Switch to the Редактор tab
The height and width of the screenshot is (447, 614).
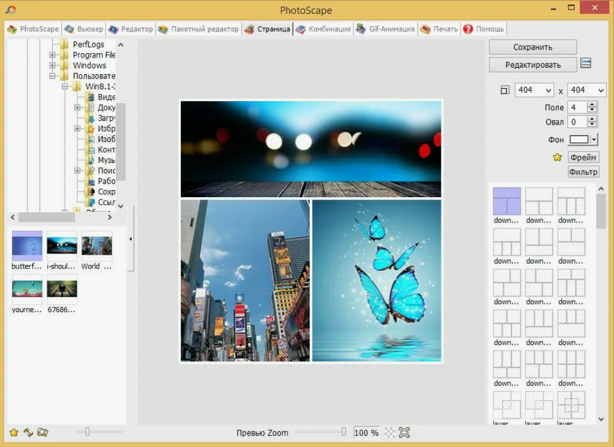click(131, 29)
